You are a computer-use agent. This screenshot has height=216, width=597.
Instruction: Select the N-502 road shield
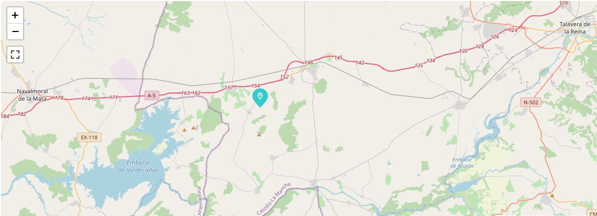[x=531, y=102]
